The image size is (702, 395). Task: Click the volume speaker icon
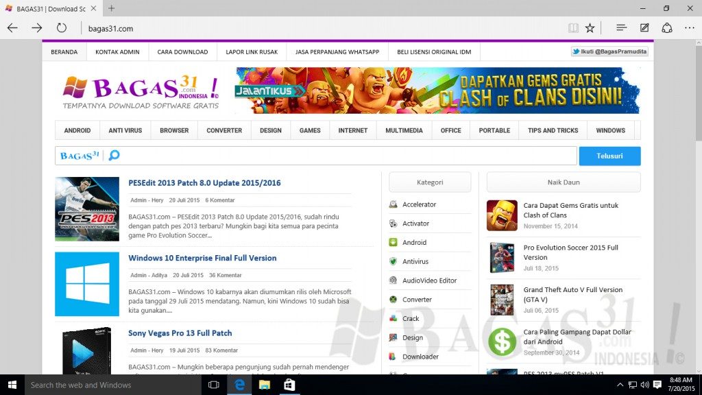click(644, 385)
